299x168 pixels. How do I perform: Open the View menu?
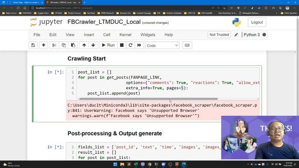point(70,35)
